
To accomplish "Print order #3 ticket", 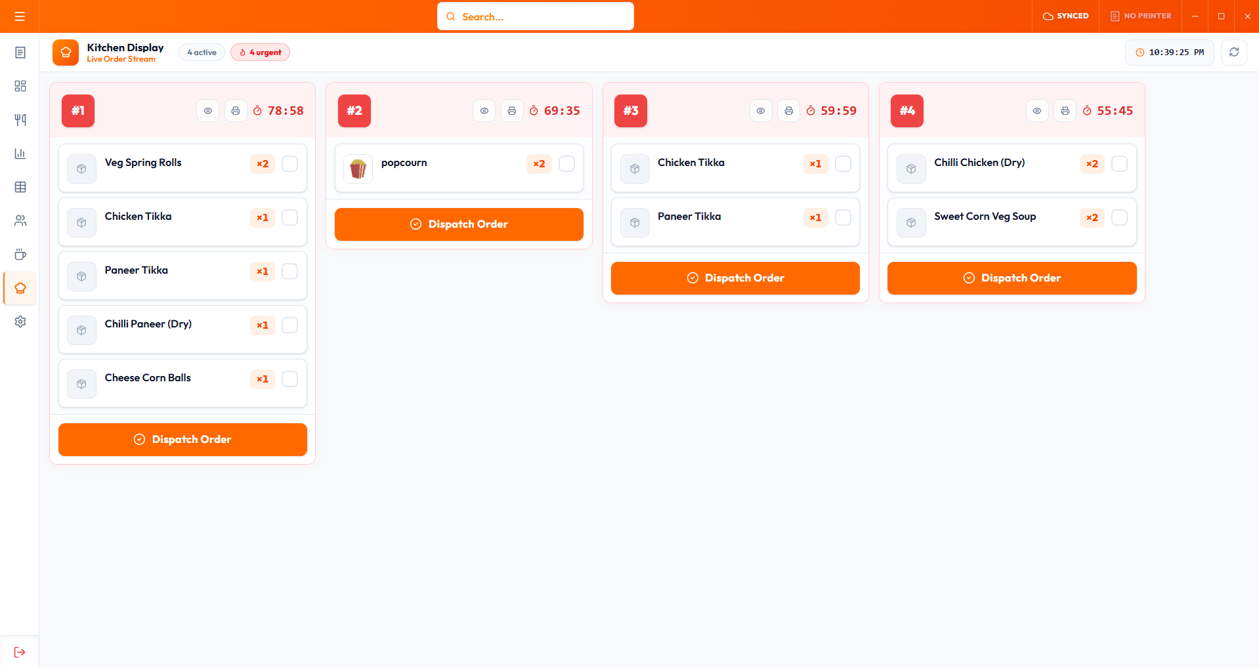I will (789, 111).
